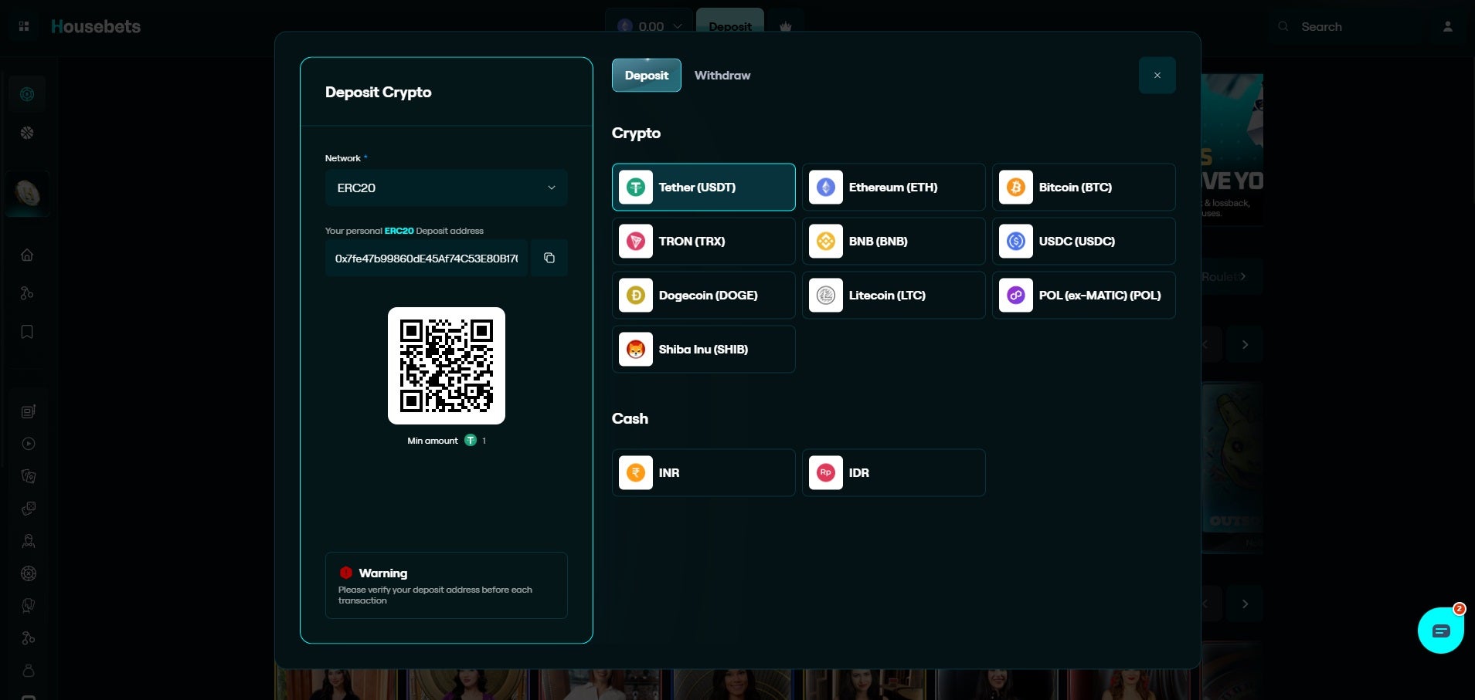Screen dimensions: 1475x700
Task: Copy the ERC20 deposit address
Action: click(549, 258)
